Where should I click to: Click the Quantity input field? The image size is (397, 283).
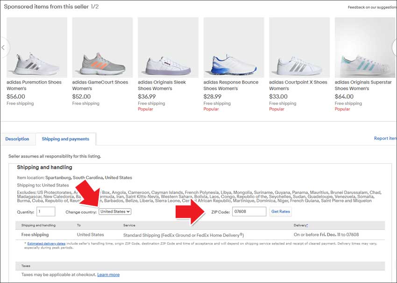pos(46,212)
